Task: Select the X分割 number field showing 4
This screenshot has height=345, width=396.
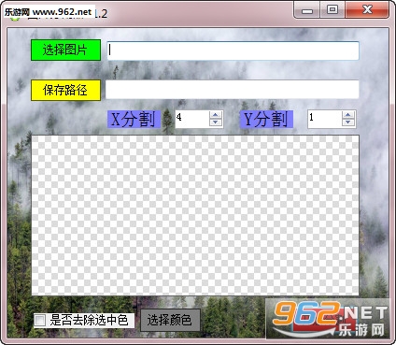Action: coord(192,119)
